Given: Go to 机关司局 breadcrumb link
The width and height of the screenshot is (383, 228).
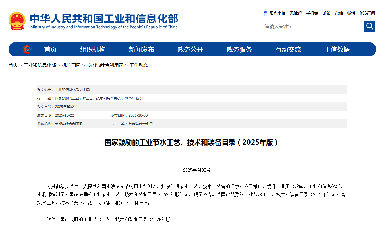Looking at the screenshot, I should [71, 65].
